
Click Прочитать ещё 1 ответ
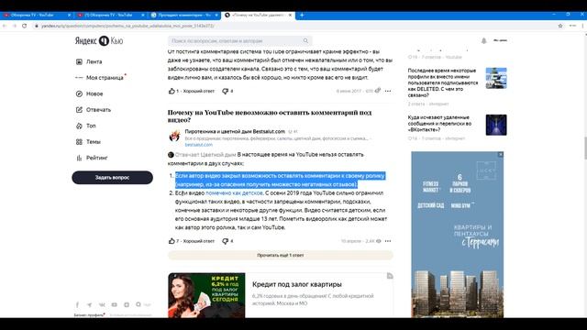coord(281,255)
